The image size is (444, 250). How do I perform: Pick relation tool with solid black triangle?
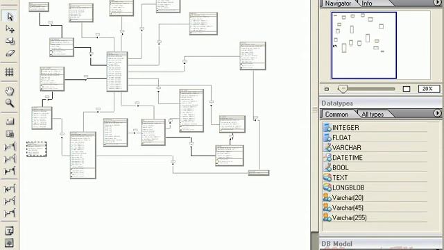[10, 171]
